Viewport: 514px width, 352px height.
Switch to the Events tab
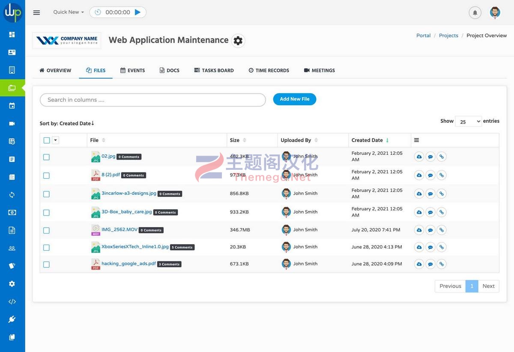132,70
